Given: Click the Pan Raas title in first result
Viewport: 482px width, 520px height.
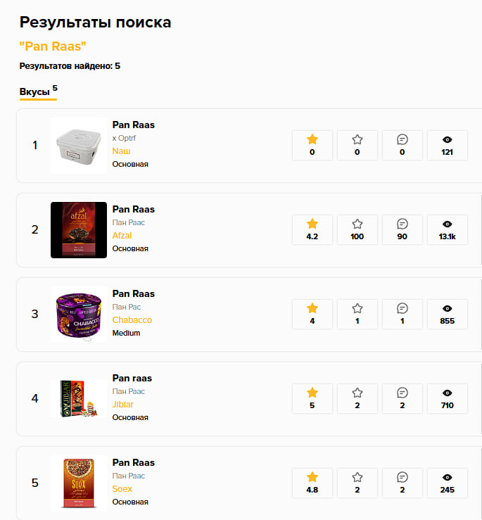Looking at the screenshot, I should pos(134,125).
